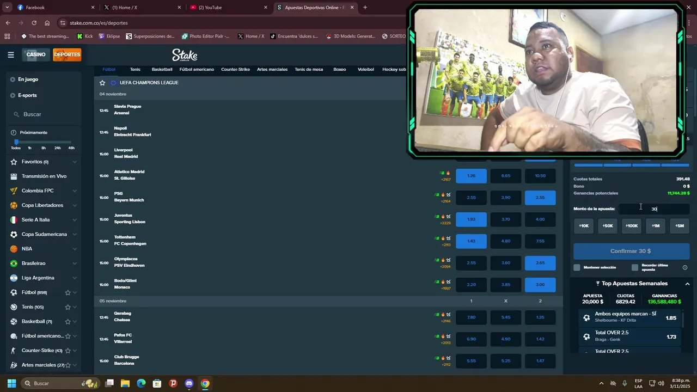The image size is (697, 392).
Task: Open File Explorer from the taskbar
Action: 125,383
